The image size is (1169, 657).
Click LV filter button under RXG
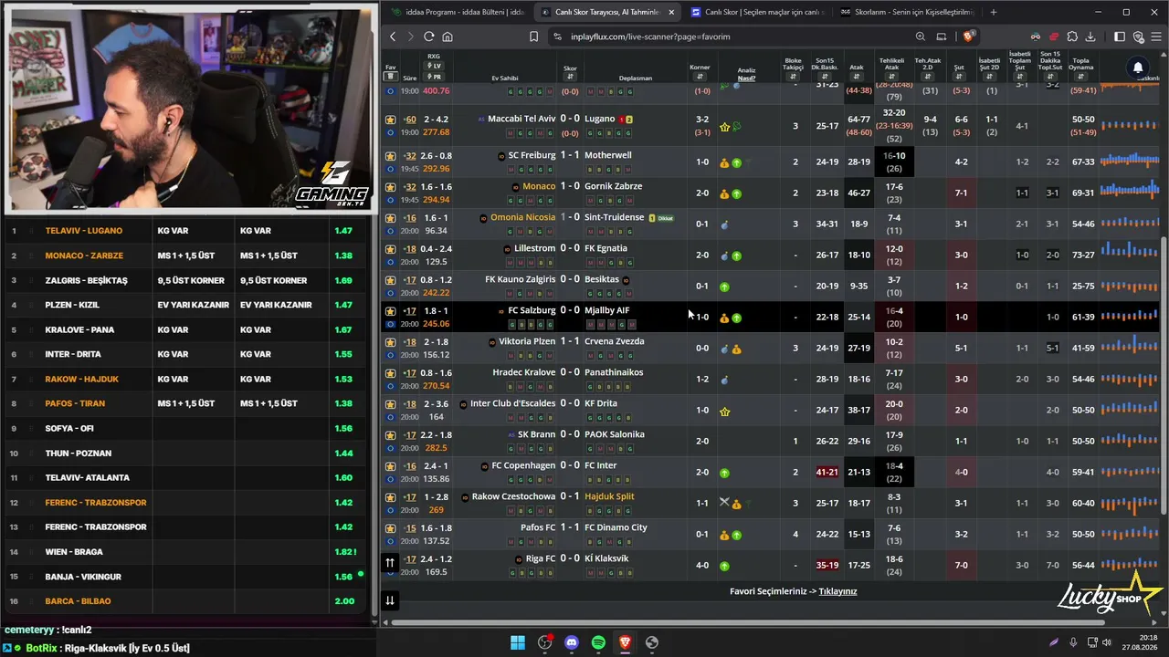[434, 67]
